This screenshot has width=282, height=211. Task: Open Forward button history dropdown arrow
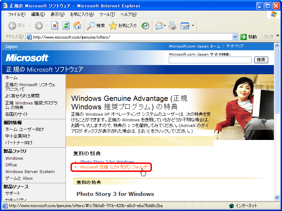pos(47,26)
